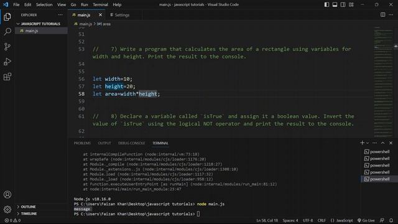Viewport: 398px width, 224px height.
Task: Open Customize Layout icon
Action: tap(351, 4)
